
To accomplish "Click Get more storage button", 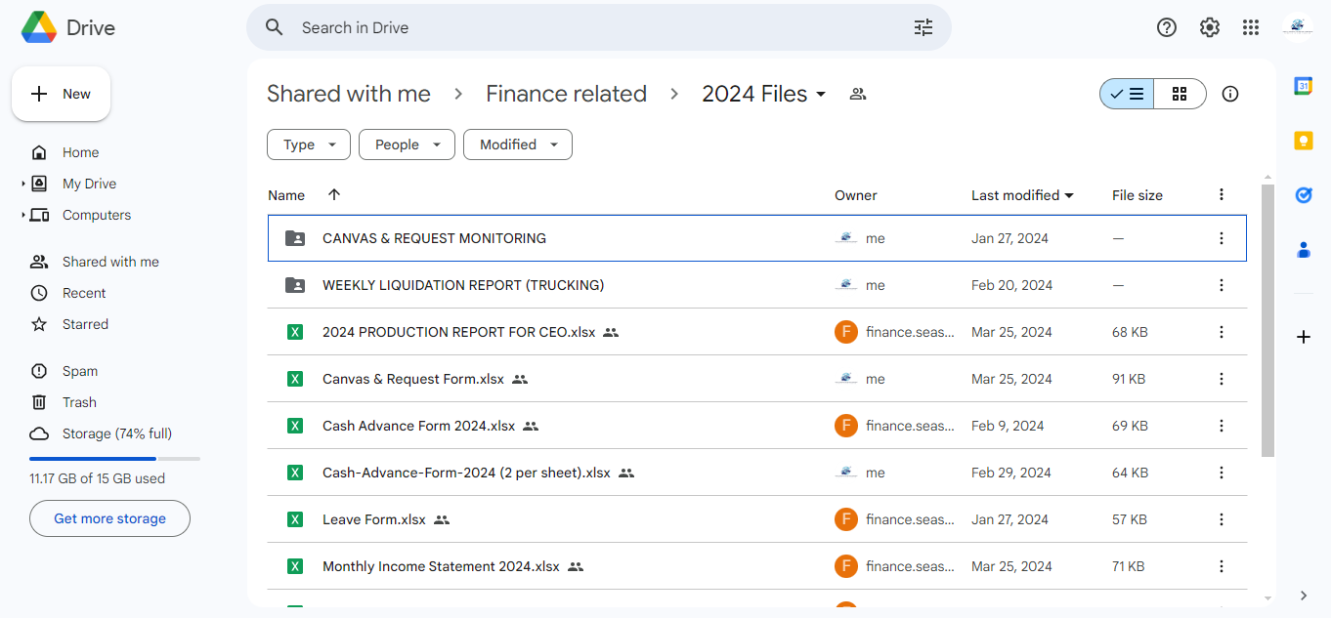I will [109, 518].
